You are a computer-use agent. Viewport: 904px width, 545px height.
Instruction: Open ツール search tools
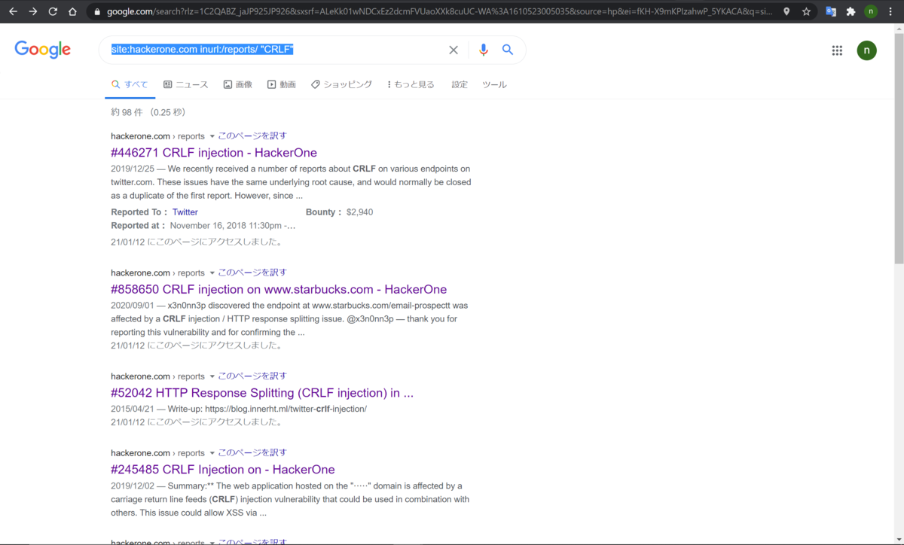click(494, 85)
